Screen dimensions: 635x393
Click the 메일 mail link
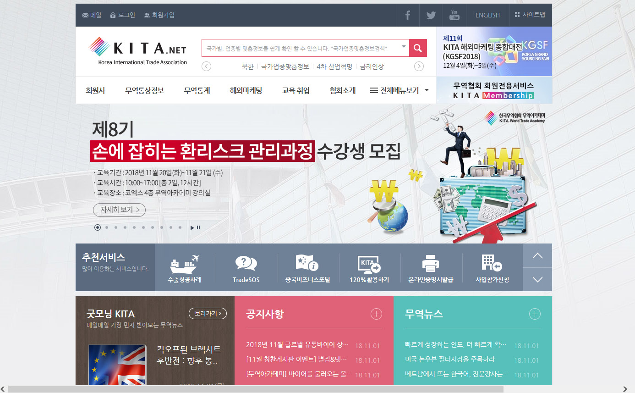92,15
